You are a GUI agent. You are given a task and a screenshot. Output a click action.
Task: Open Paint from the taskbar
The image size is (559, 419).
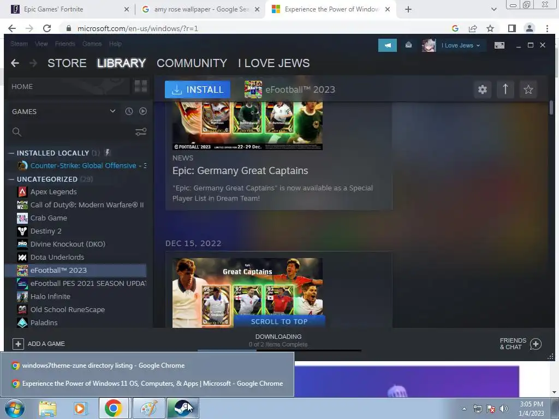pyautogui.click(x=148, y=408)
